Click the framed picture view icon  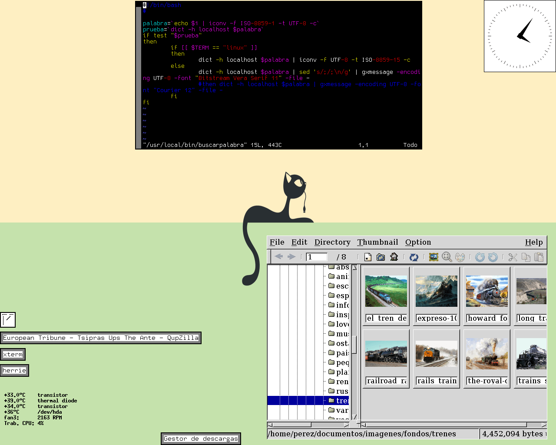tap(434, 257)
